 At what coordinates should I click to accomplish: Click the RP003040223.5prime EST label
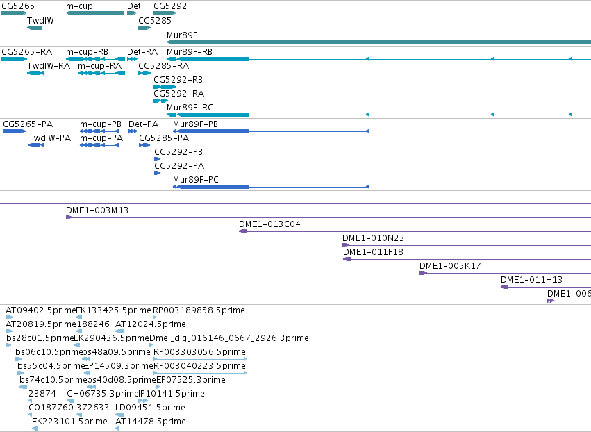[x=200, y=367]
